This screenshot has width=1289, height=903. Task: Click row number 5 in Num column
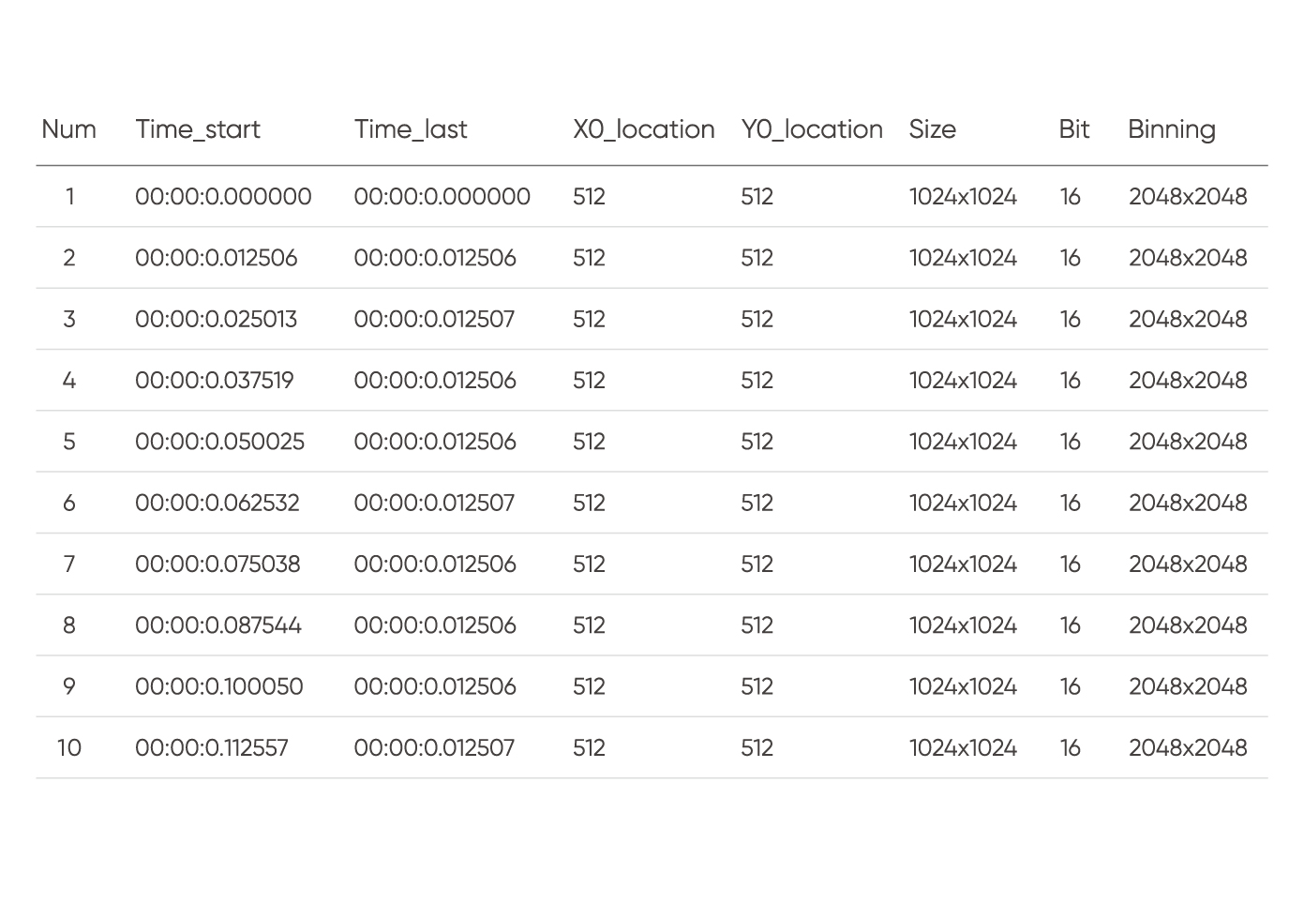point(68,442)
